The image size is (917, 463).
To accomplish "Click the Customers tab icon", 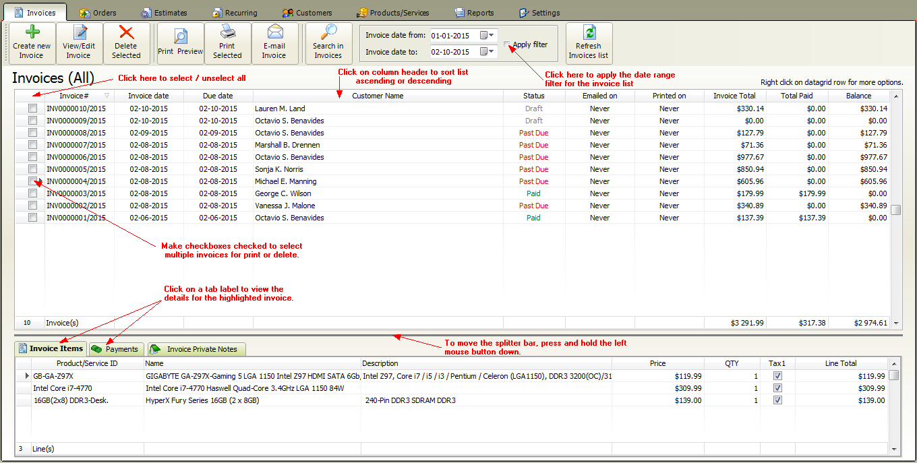I will pyautogui.click(x=287, y=13).
